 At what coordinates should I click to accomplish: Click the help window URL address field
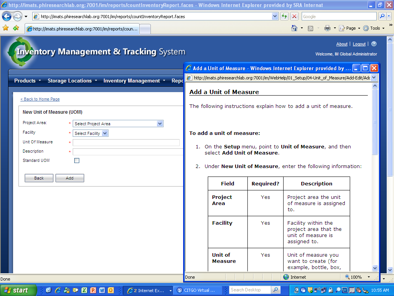tap(279, 78)
